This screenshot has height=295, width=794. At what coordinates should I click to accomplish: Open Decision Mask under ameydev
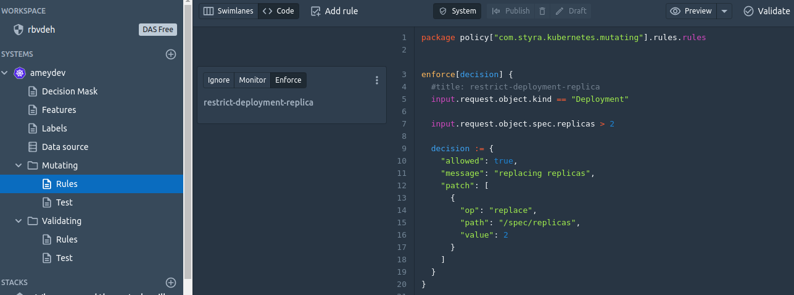tap(69, 91)
